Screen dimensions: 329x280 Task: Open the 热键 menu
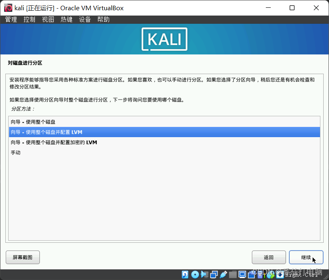(66, 20)
